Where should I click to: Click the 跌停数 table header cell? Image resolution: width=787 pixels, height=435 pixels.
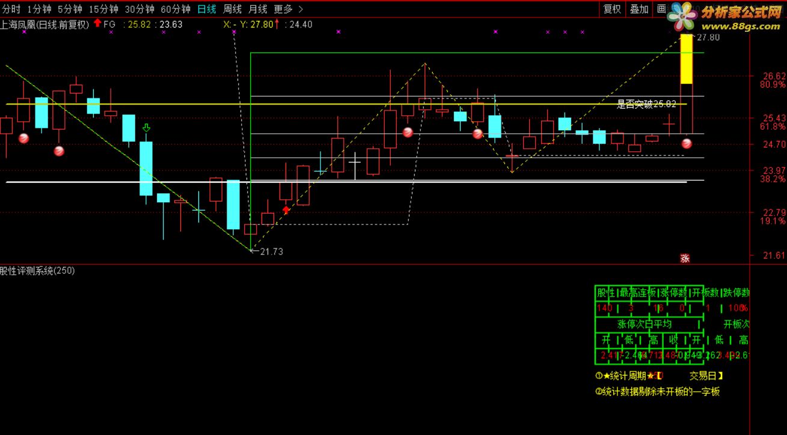(736, 293)
